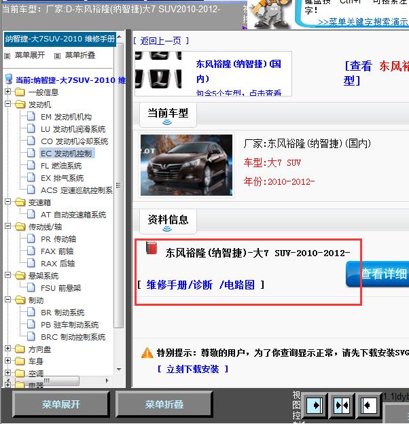409x424 pixels.
Task: Click the 纳智捷-大7SUV-2010 维修手册 header
Action: (x=60, y=39)
